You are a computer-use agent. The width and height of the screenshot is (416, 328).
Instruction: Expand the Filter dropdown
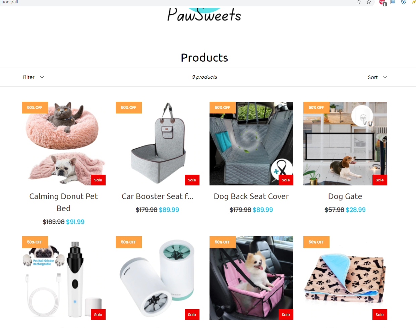pyautogui.click(x=33, y=77)
